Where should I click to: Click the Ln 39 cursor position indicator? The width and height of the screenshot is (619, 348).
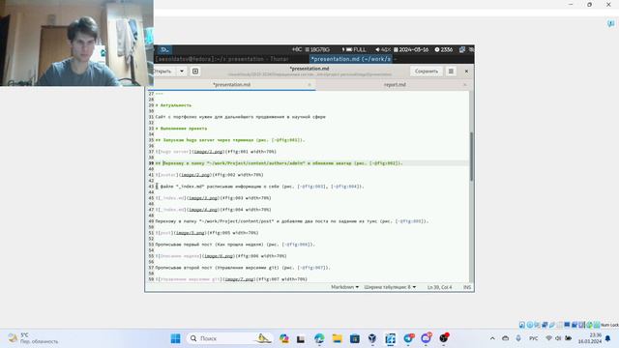(439, 287)
